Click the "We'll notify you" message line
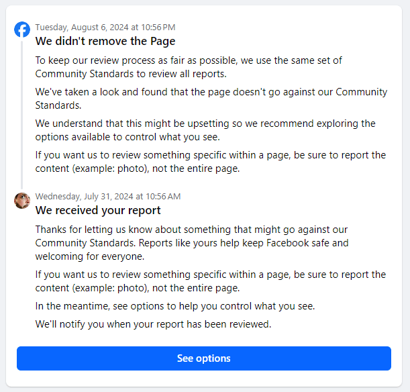 pyautogui.click(x=153, y=324)
